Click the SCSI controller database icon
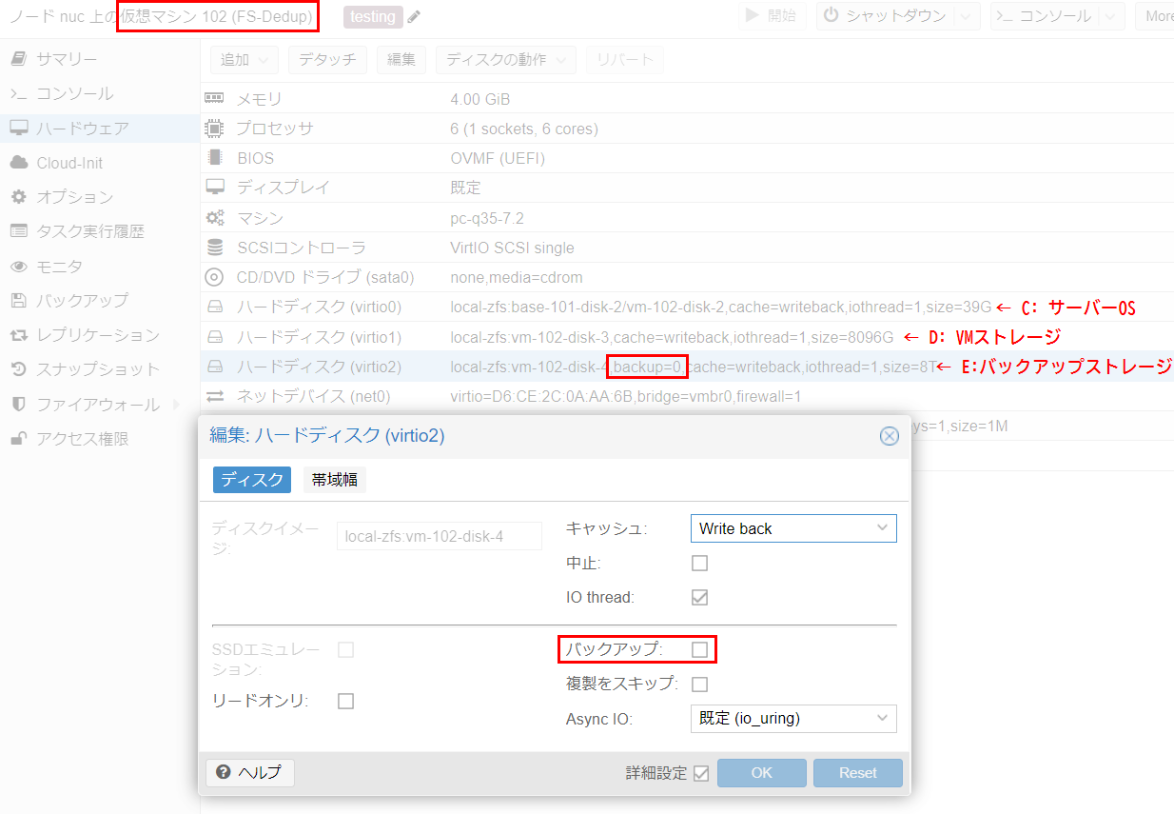 [x=215, y=248]
